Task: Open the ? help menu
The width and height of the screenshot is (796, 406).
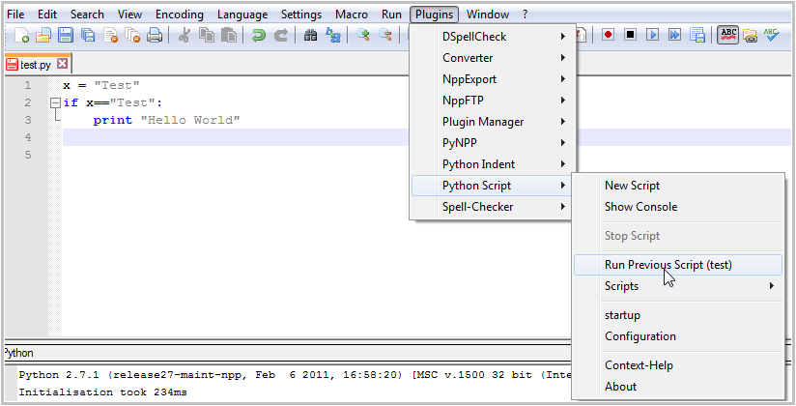Action: 526,14
